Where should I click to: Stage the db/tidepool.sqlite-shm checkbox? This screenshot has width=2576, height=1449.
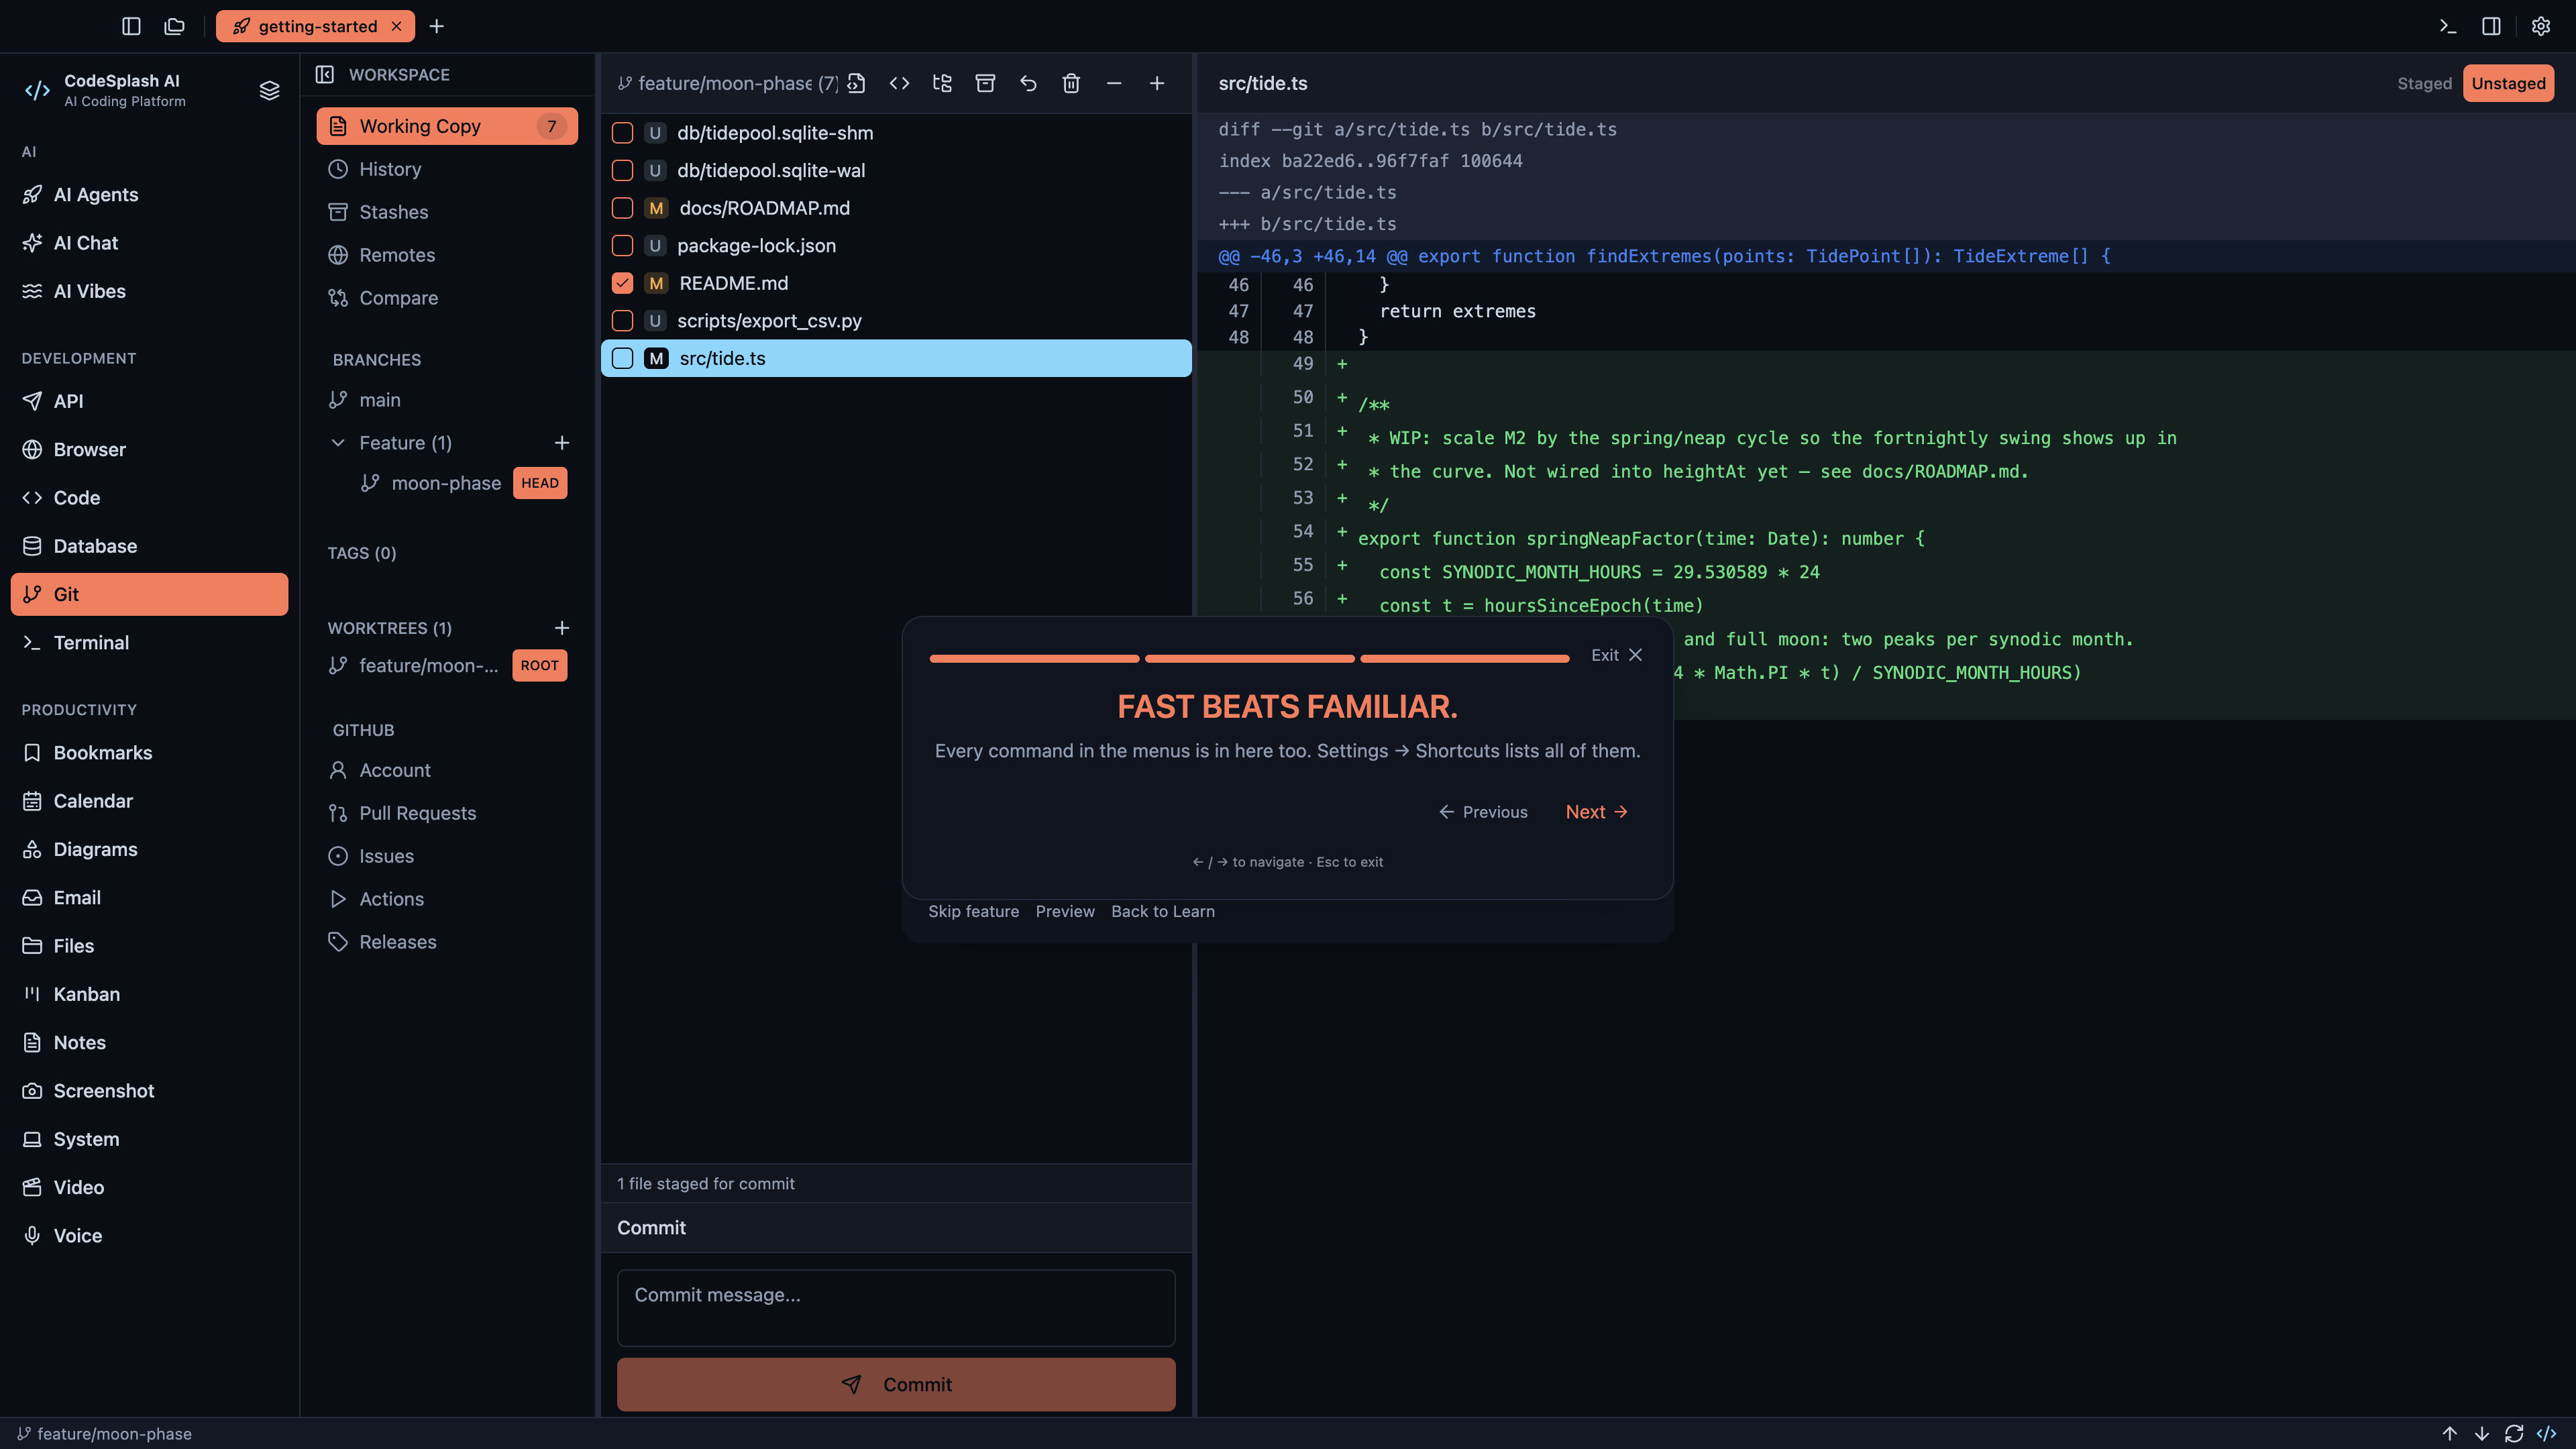622,133
